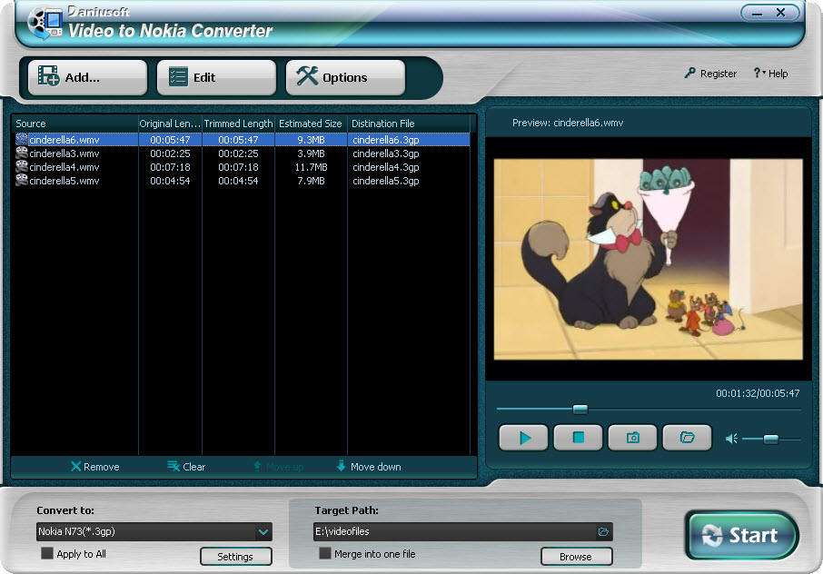823x574 pixels.
Task: Remove the selected file
Action: (x=95, y=467)
